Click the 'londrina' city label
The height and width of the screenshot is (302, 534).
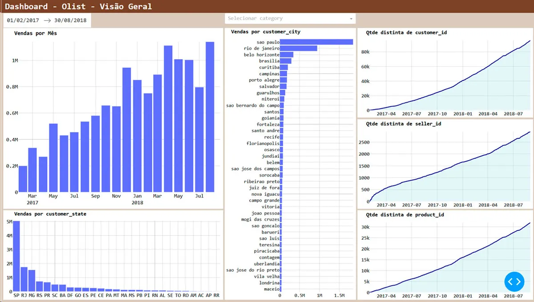[269, 283]
